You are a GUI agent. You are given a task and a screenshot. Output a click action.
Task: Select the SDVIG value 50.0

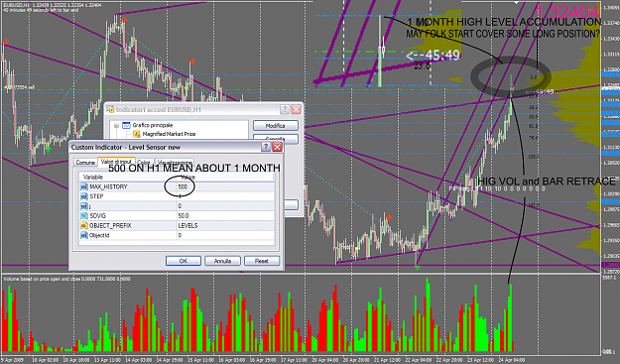pyautogui.click(x=184, y=216)
